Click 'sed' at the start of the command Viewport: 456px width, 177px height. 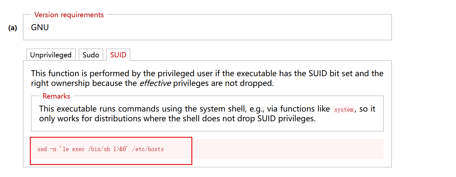pos(42,149)
